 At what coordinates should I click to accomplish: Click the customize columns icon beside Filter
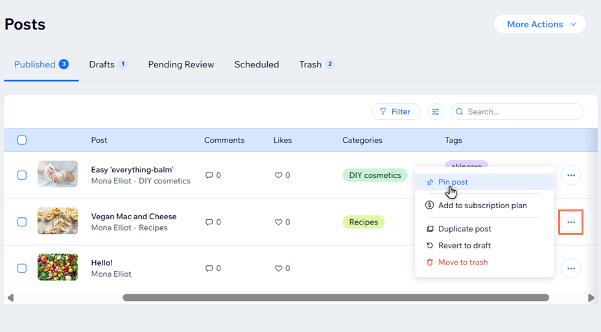pyautogui.click(x=436, y=112)
